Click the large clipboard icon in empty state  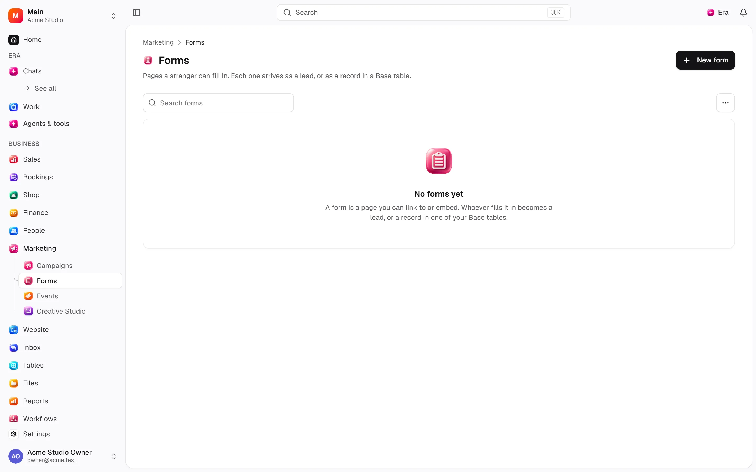439,161
